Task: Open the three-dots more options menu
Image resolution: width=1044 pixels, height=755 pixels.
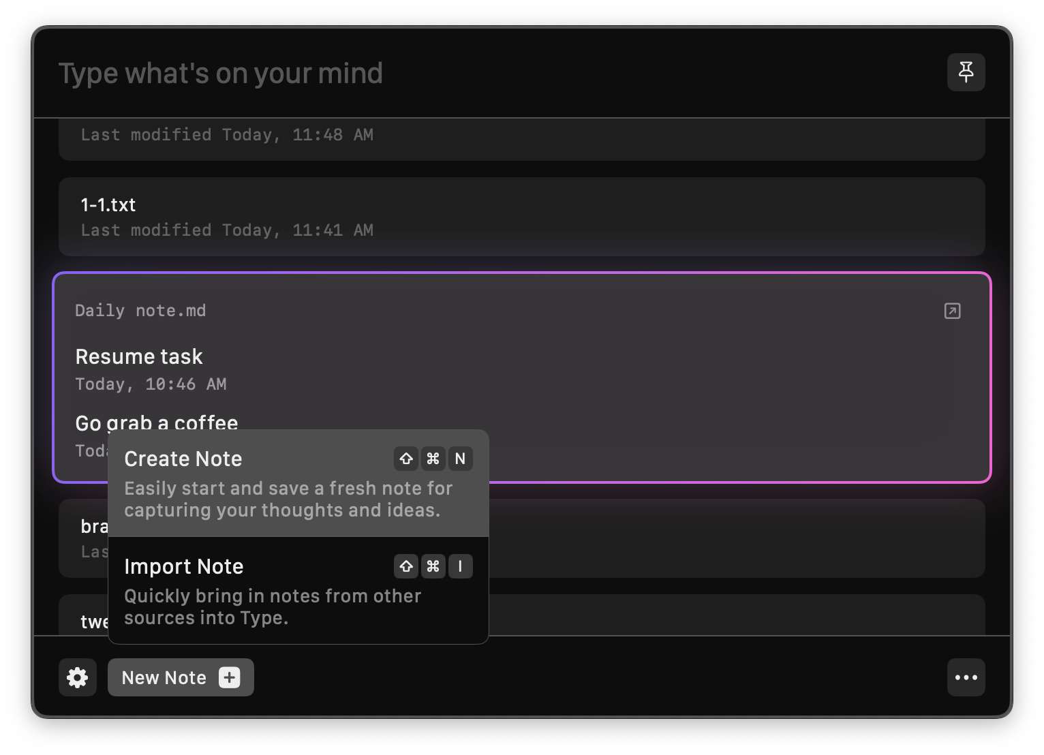Action: click(966, 677)
